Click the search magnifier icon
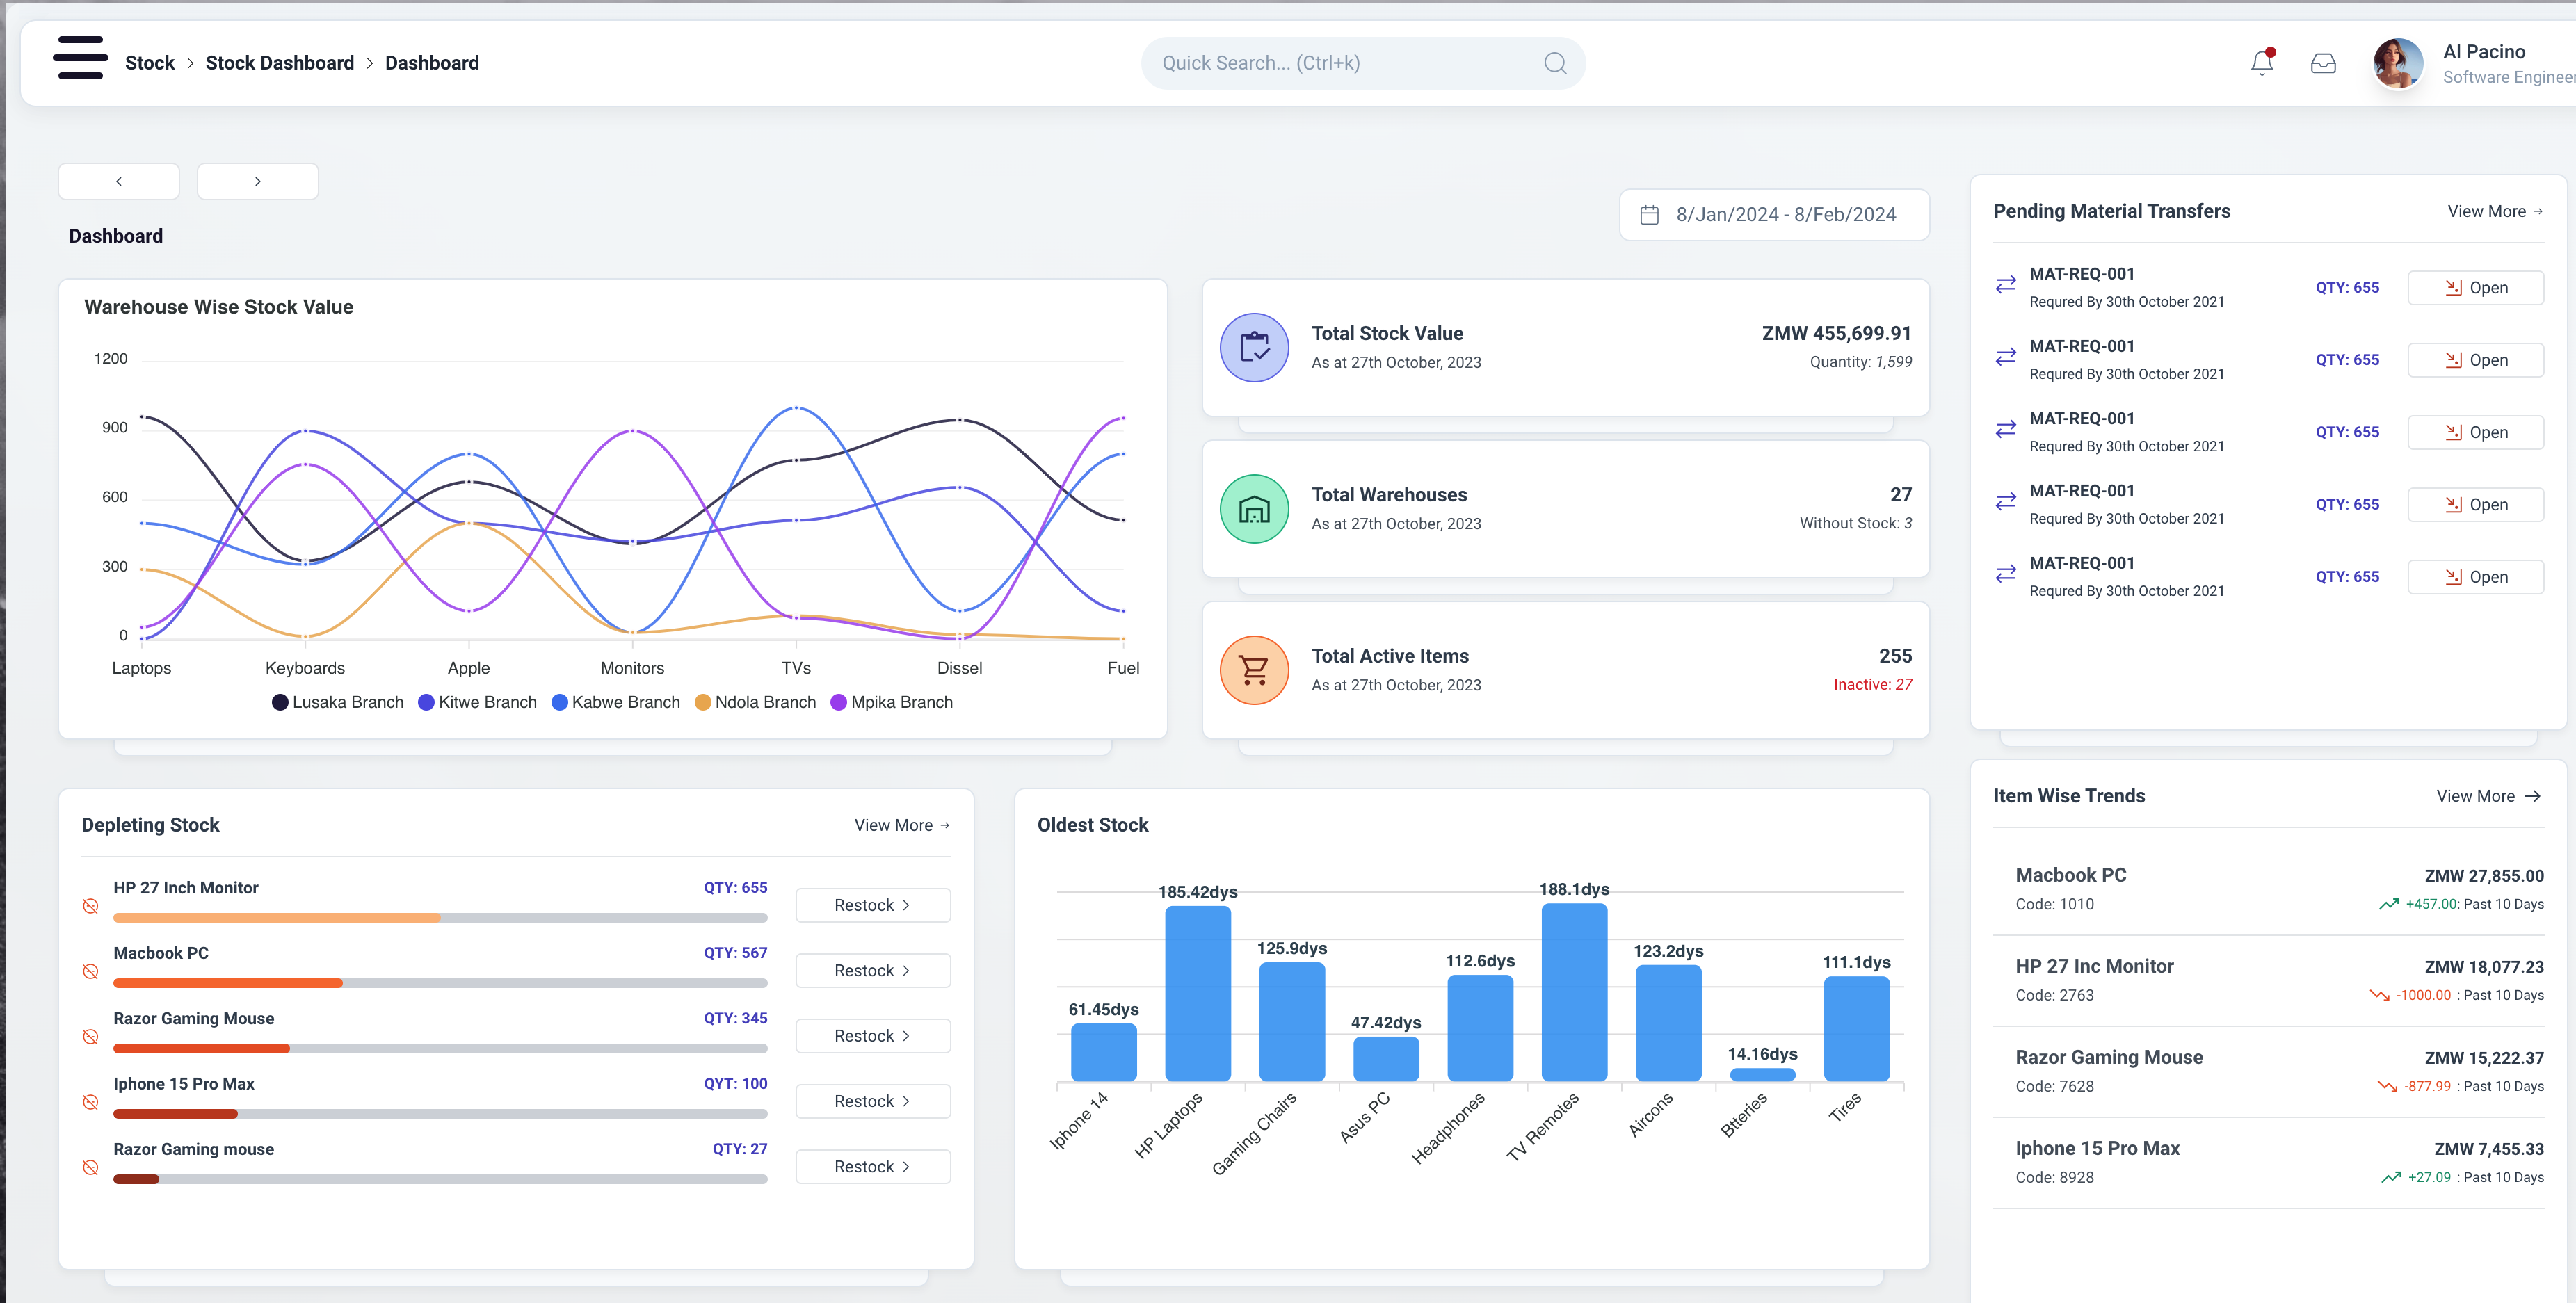The image size is (2576, 1303). tap(1554, 64)
